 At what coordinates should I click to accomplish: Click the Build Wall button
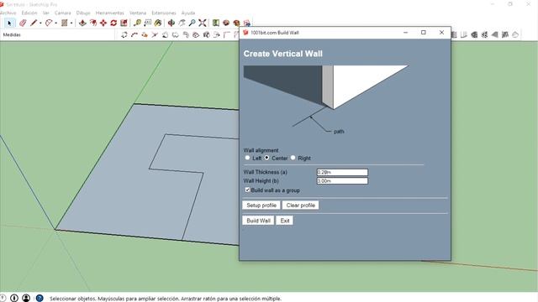tap(258, 221)
